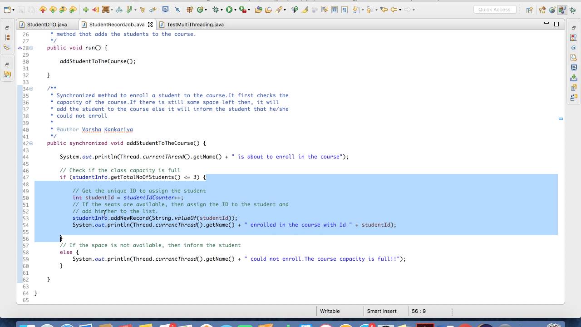
Task: Collapse addStudentToTheCourse fold at line 42
Action: (31, 143)
